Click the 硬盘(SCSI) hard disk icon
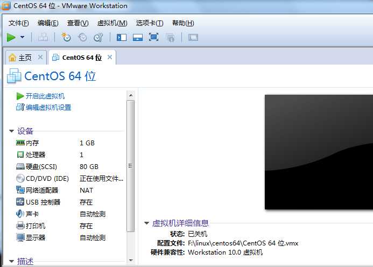This screenshot has height=267, width=373. [x=20, y=166]
